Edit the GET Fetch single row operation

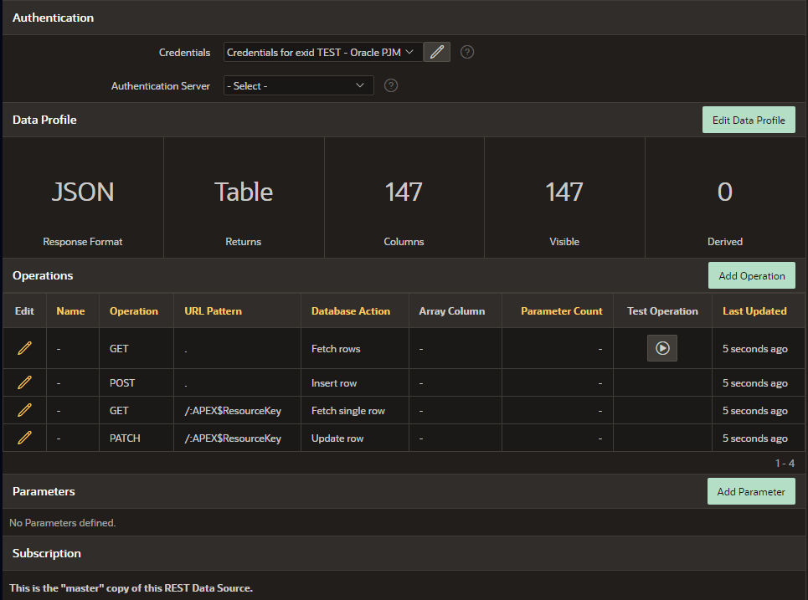point(24,410)
